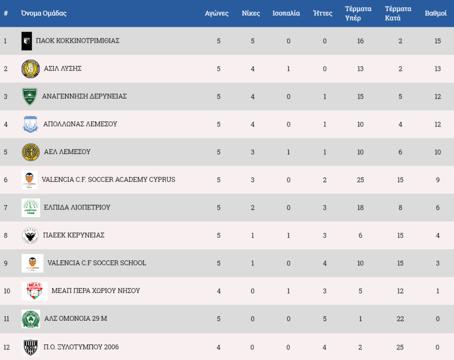
Task: Click ΠΑΟΚ's 16 goals-for value
Action: point(360,41)
